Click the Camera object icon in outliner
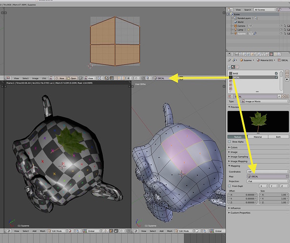290x243 pixels. click(235, 26)
